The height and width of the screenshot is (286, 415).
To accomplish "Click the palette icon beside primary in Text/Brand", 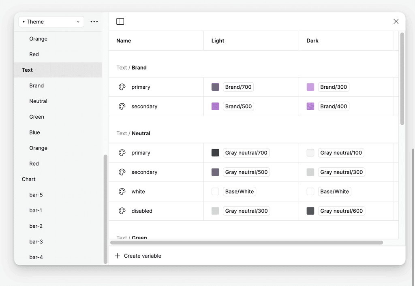I will click(x=122, y=87).
